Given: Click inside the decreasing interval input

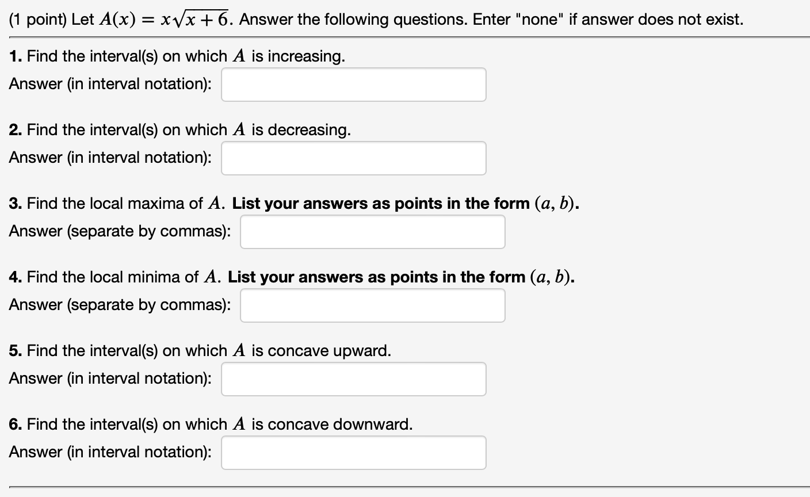Looking at the screenshot, I should pyautogui.click(x=353, y=158).
